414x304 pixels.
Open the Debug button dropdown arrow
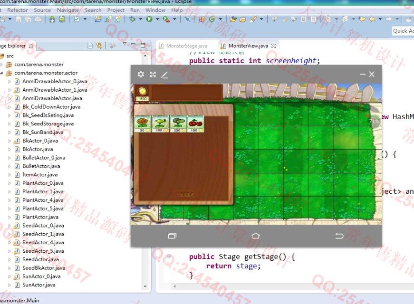coord(141,19)
